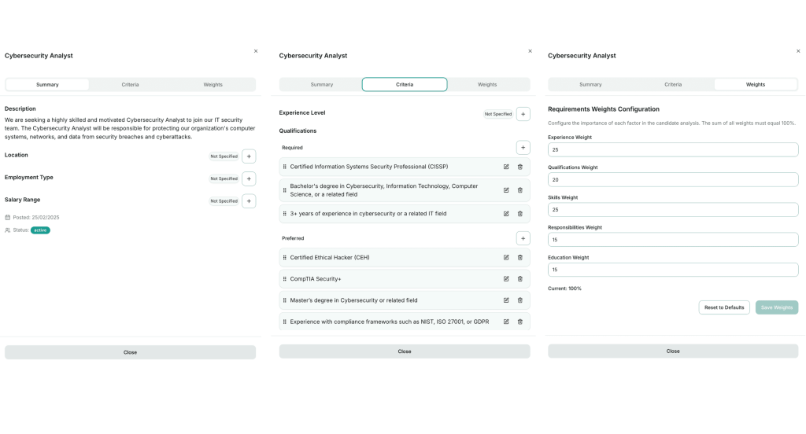Click Reset to Defaults button
Screen dimensions: 806x434
[x=724, y=307]
